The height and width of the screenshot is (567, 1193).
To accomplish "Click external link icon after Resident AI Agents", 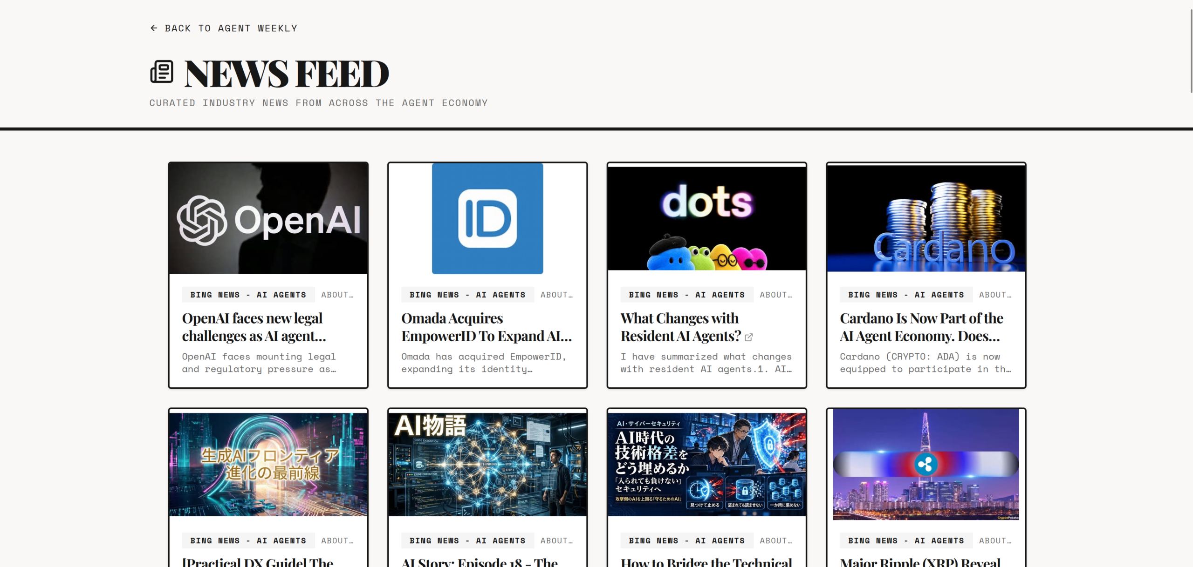I will click(x=748, y=337).
